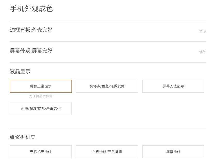Click the 维修拆机史 section heading
The height and width of the screenshot is (166, 217).
23,137
